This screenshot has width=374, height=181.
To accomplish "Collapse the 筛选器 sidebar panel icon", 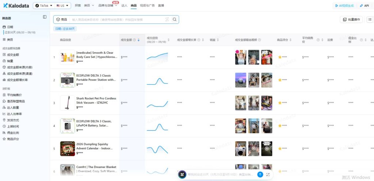I will point(45,17).
